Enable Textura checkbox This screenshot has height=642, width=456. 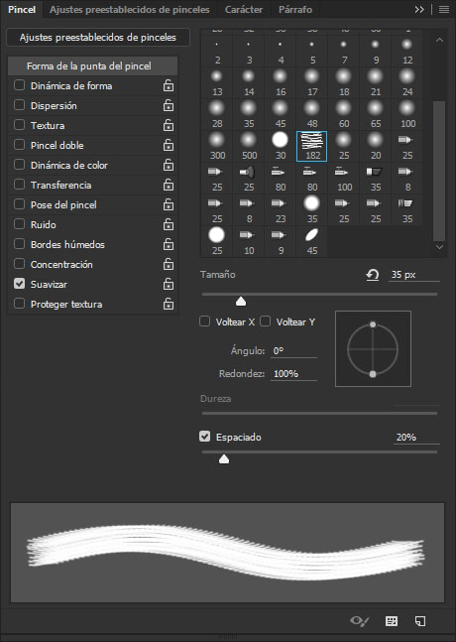pos(19,125)
